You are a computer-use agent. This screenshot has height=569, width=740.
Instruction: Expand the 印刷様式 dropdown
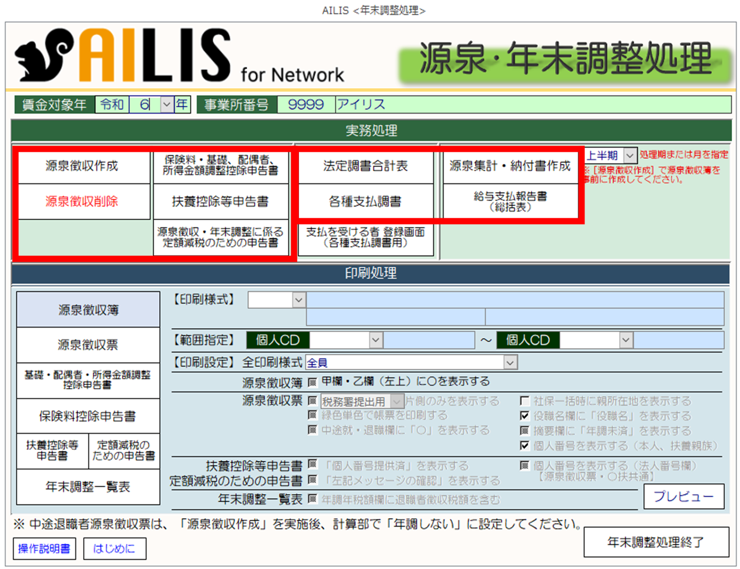pyautogui.click(x=299, y=300)
